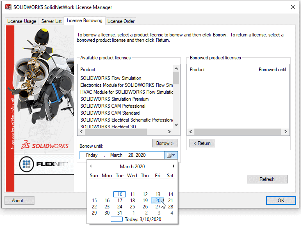Click the Borrowed until column header
This screenshot has width=301, height=226.
click(x=272, y=70)
